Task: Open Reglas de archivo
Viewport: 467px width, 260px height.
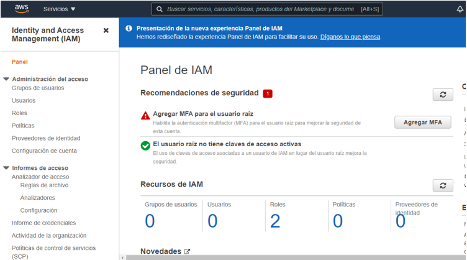Action: tap(44, 185)
